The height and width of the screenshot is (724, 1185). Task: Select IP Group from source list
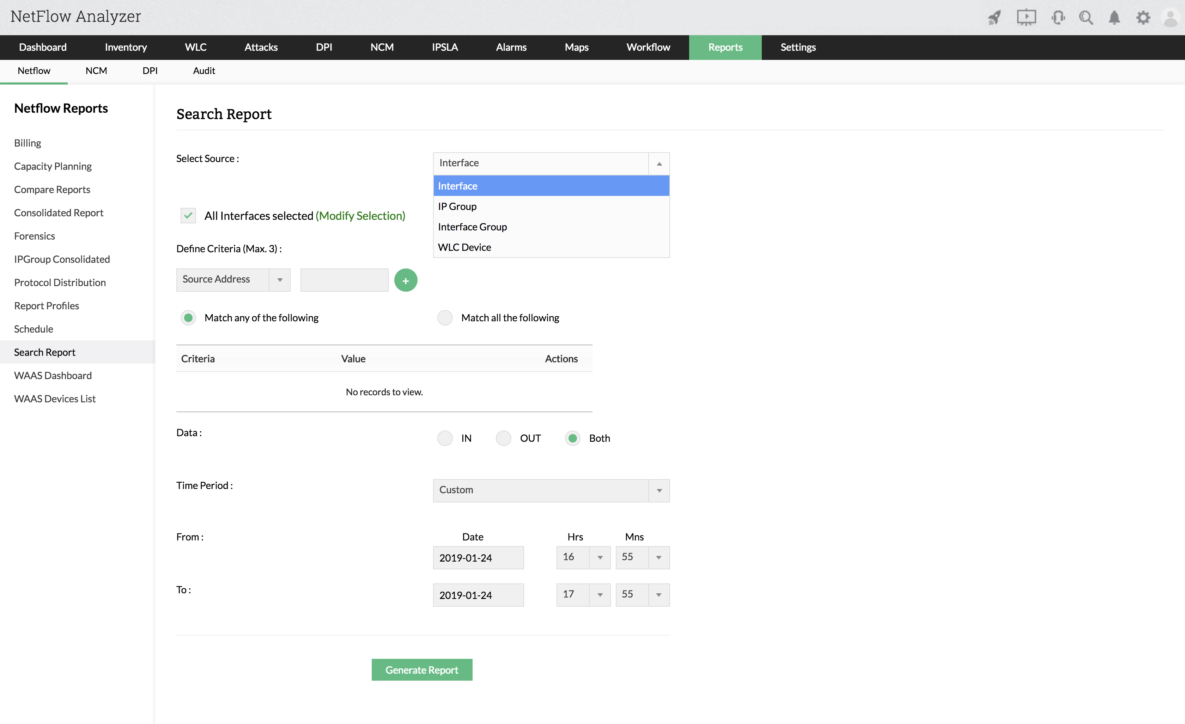tap(457, 206)
